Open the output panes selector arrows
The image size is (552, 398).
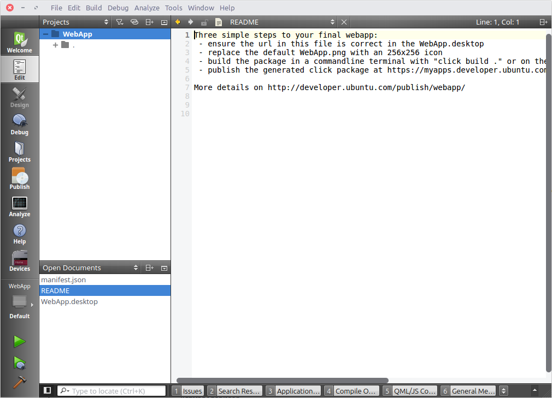pyautogui.click(x=503, y=391)
